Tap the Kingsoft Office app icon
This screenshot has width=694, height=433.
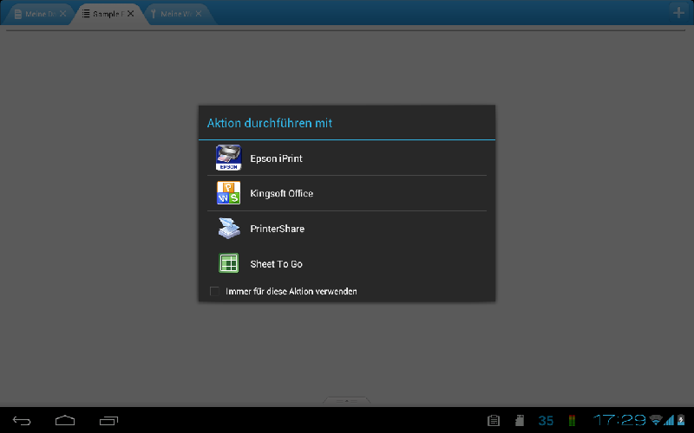point(228,193)
